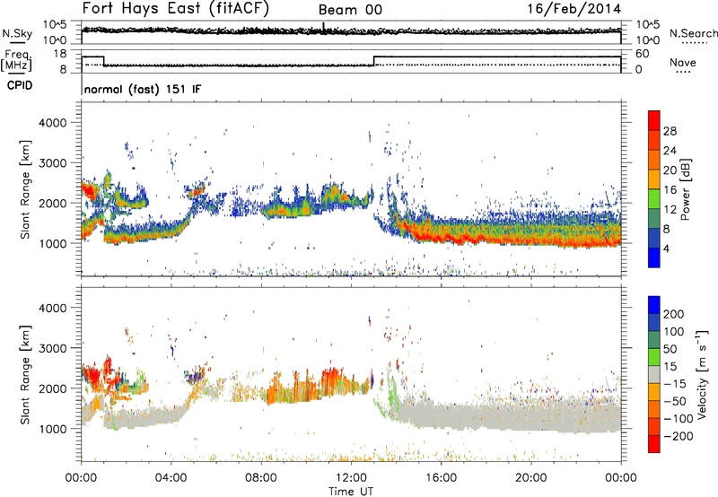Image resolution: width=718 pixels, height=497 pixels.
Task: Click the velocity colorbar value '-15'
Action: (675, 383)
